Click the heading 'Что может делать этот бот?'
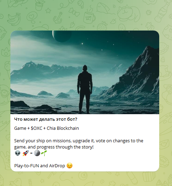The image size is (172, 186). (x=46, y=119)
